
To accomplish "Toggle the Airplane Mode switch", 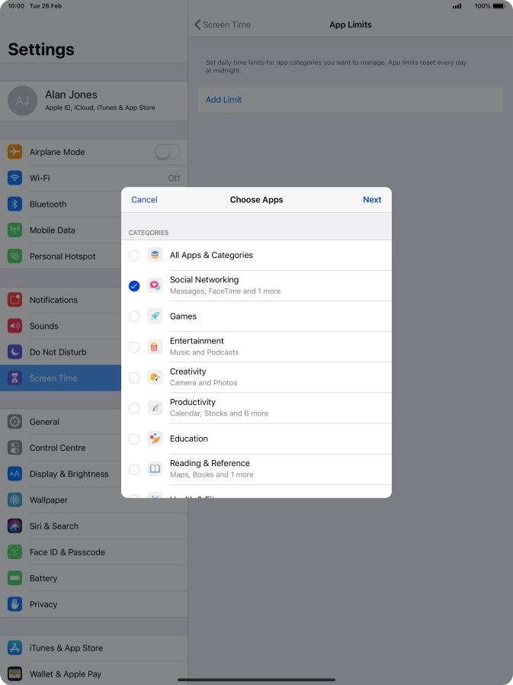I will [167, 152].
